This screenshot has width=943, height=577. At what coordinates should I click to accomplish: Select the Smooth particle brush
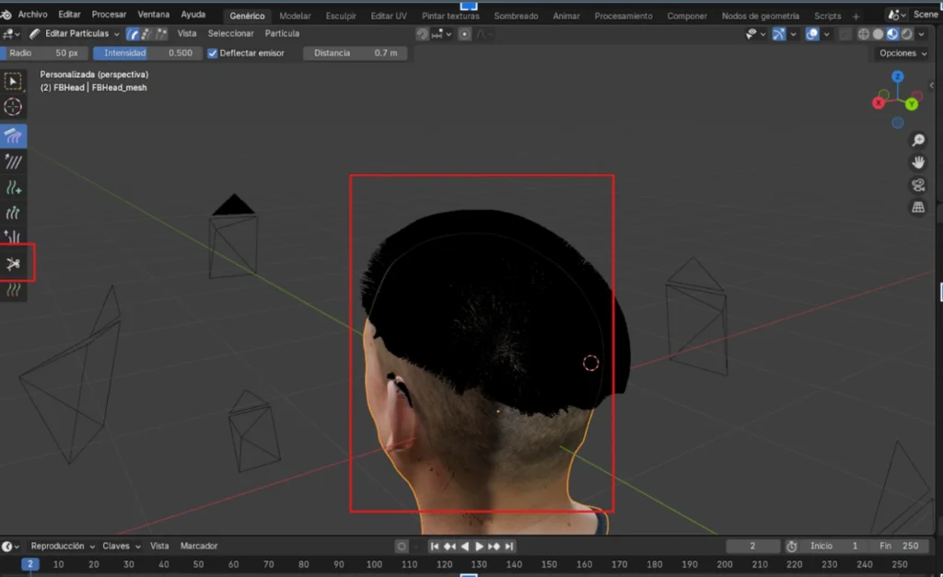click(13, 163)
